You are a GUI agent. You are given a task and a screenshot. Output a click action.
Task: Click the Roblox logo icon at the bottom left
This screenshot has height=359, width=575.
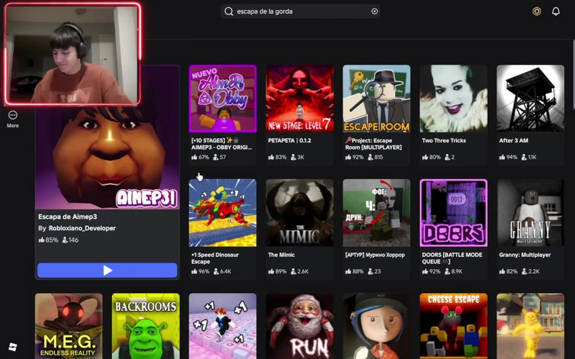[x=13, y=347]
